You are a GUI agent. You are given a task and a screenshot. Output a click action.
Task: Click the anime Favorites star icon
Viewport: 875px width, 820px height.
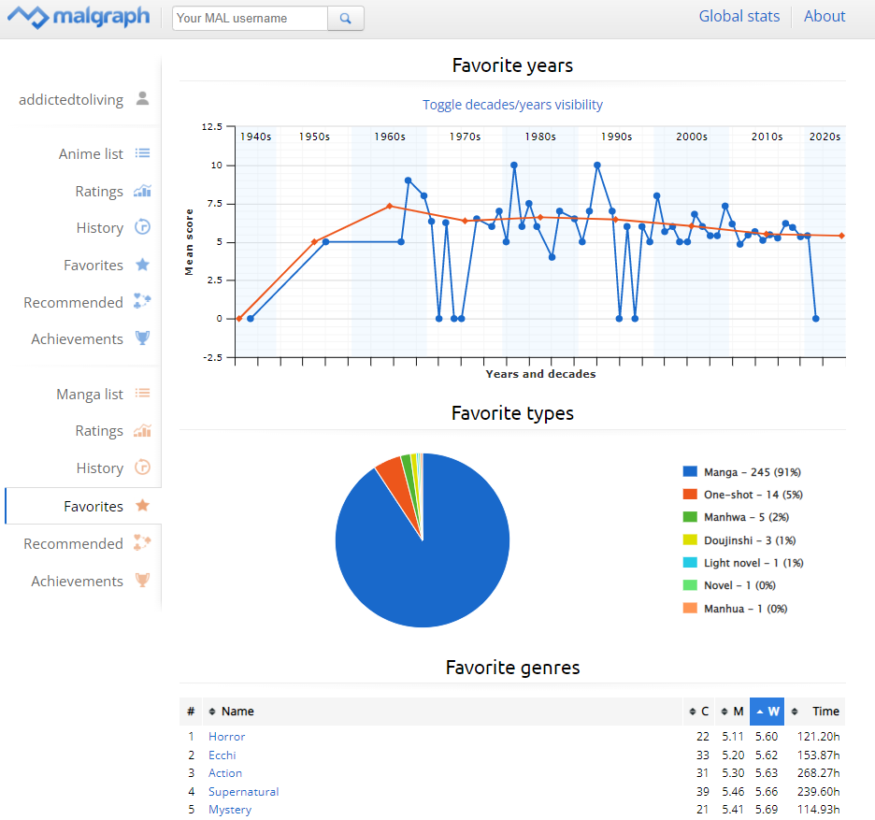[142, 266]
